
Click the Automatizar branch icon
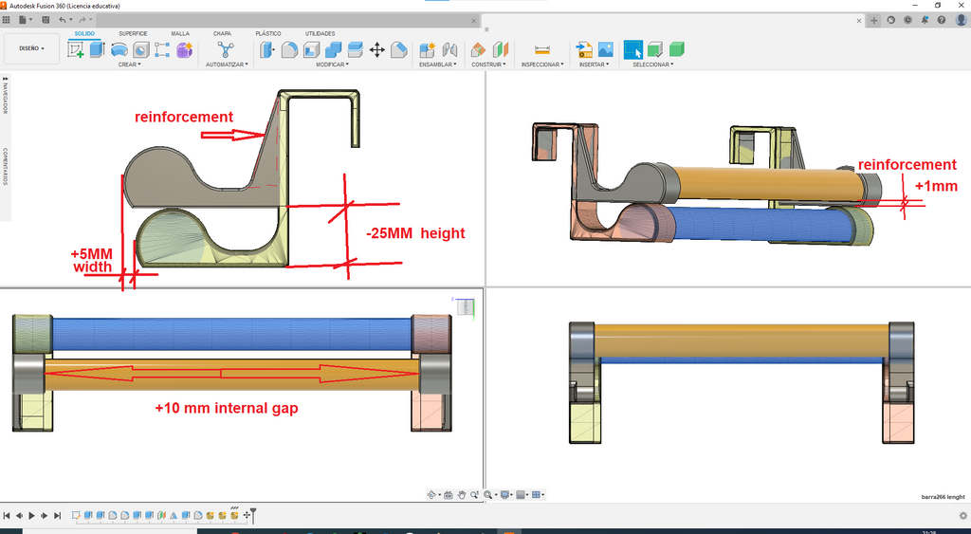pos(226,49)
